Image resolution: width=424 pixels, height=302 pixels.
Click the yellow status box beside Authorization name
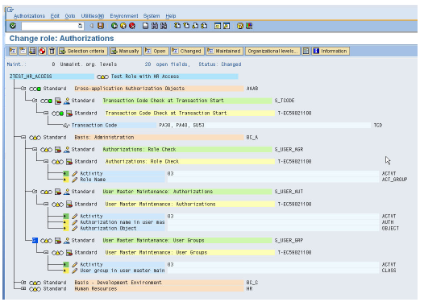point(66,222)
